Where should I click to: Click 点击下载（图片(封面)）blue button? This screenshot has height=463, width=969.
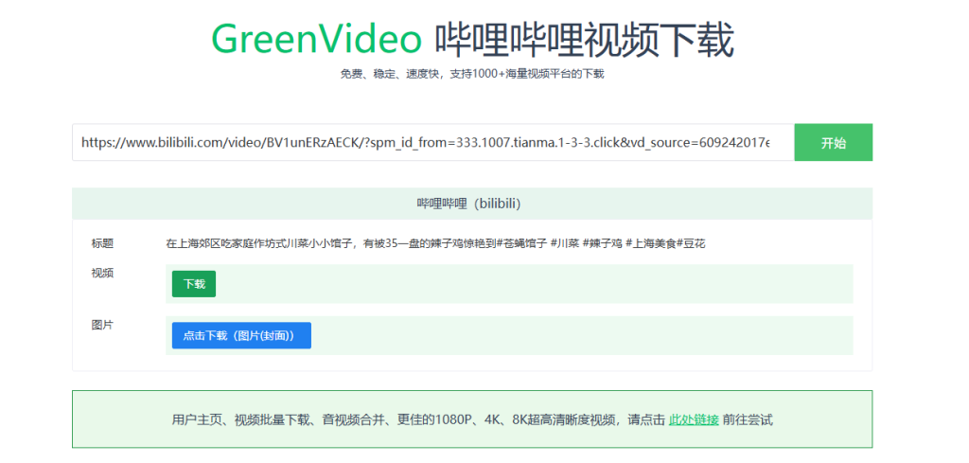[241, 335]
